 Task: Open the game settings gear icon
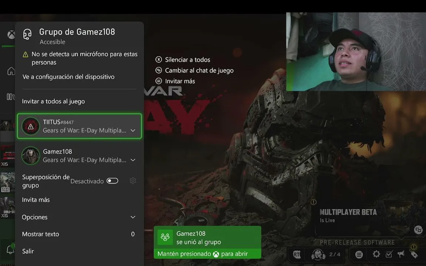coord(376,254)
